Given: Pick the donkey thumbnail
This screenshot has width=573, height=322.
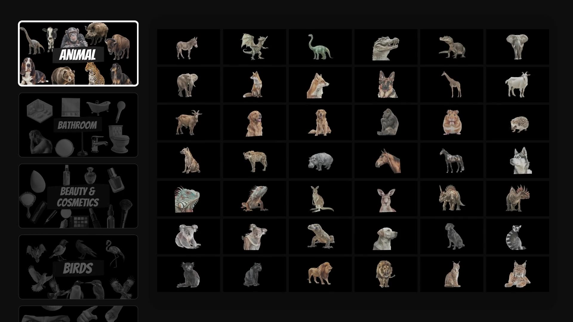Looking at the screenshot, I should (x=189, y=47).
